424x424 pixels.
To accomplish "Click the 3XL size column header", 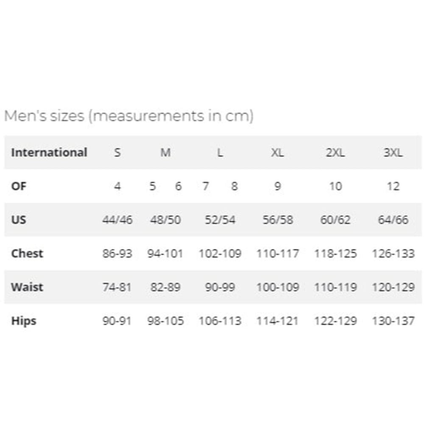I will coord(393,153).
